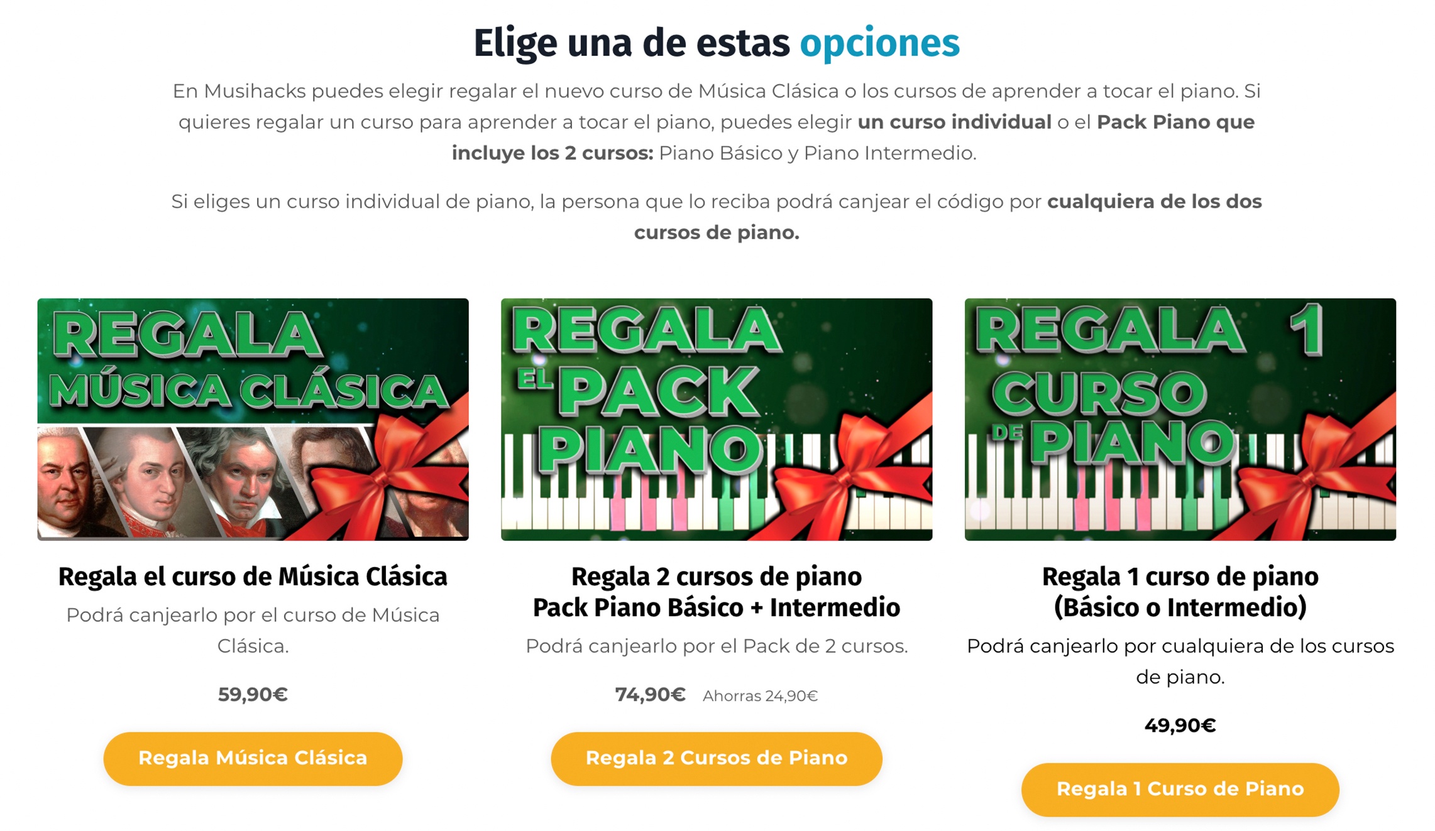This screenshot has width=1435, height=831.
Task: Click the Elige una de estas opciones title
Action: [717, 43]
